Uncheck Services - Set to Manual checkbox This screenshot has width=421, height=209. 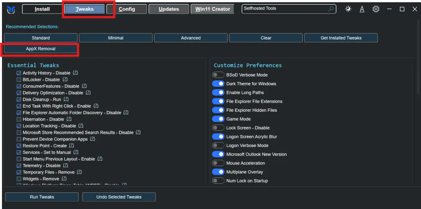click(19, 152)
